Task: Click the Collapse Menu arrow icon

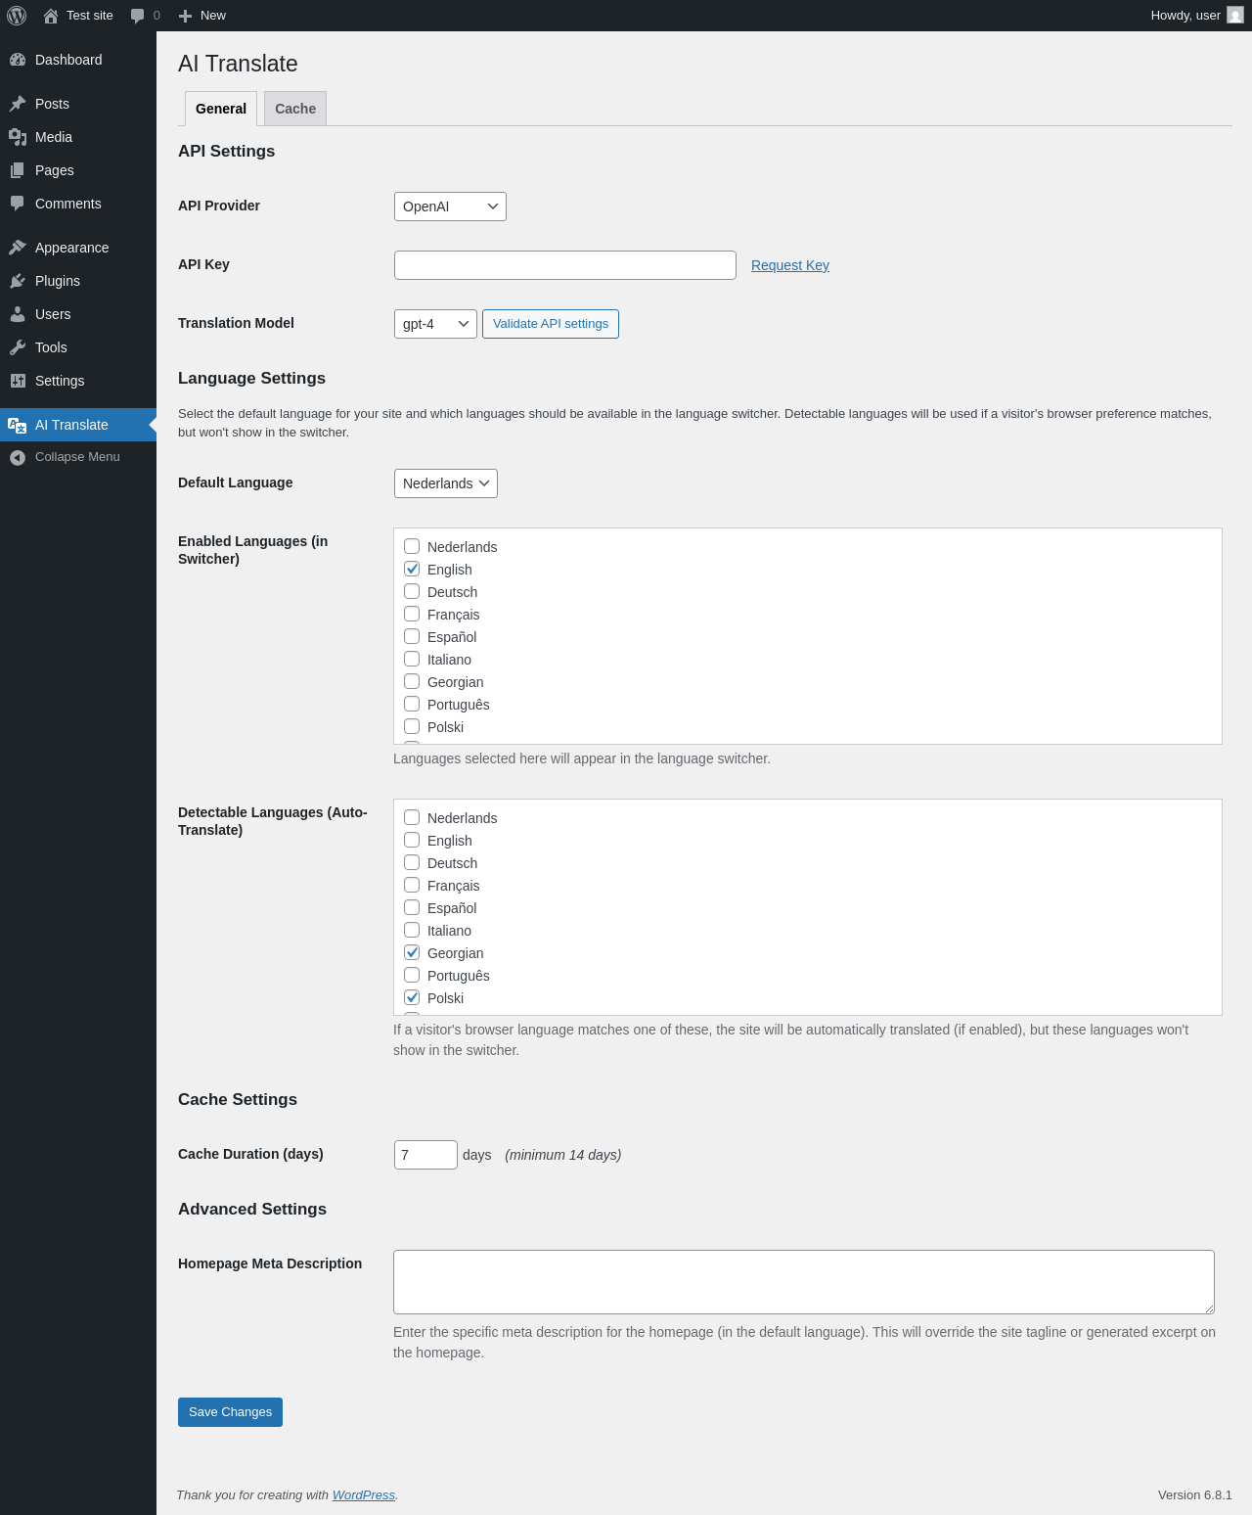Action: pyautogui.click(x=18, y=457)
